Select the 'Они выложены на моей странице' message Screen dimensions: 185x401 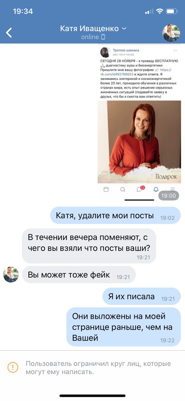pyautogui.click(x=124, y=327)
